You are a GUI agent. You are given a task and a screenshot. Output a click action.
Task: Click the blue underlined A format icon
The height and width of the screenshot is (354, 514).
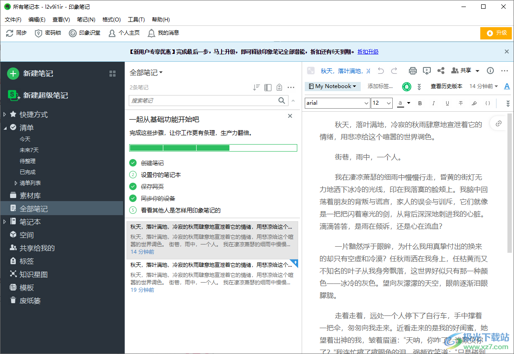[x=507, y=86]
